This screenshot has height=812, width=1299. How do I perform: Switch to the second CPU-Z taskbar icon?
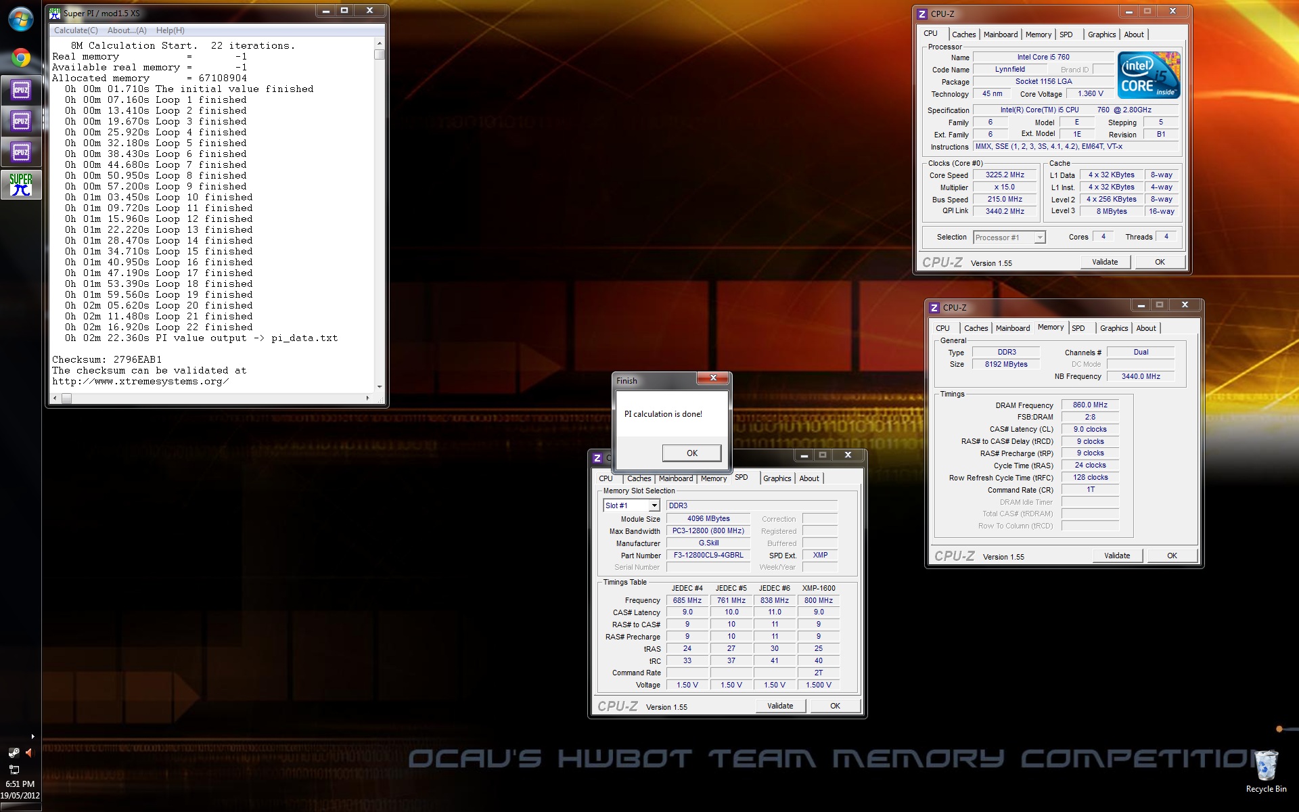(x=21, y=122)
